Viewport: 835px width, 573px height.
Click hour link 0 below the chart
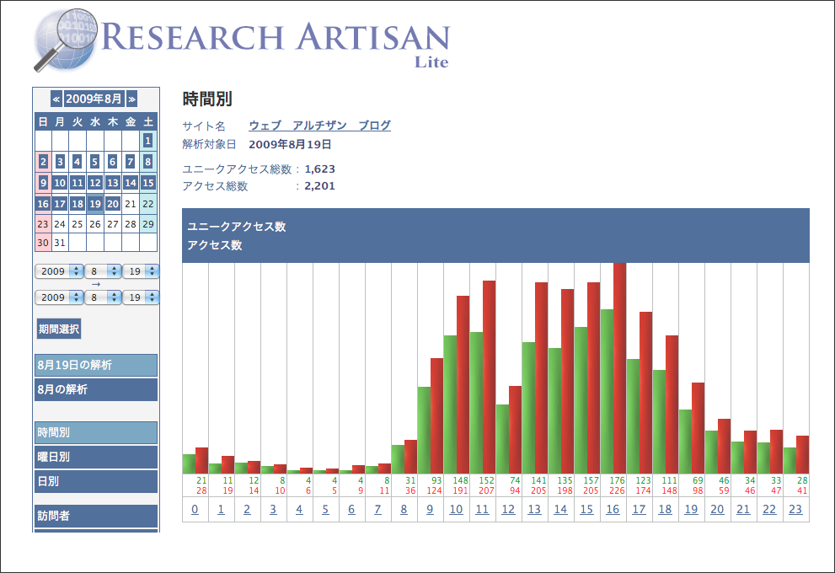click(195, 509)
